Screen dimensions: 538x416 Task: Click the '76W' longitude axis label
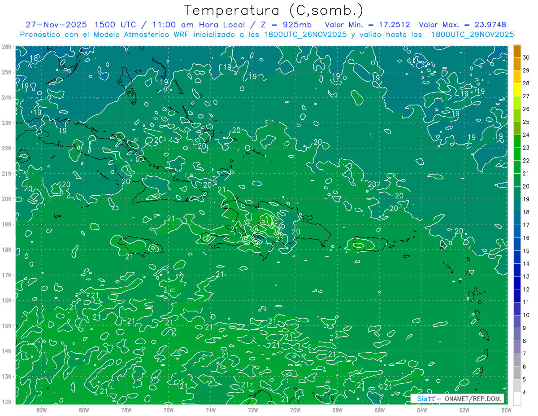click(x=169, y=410)
